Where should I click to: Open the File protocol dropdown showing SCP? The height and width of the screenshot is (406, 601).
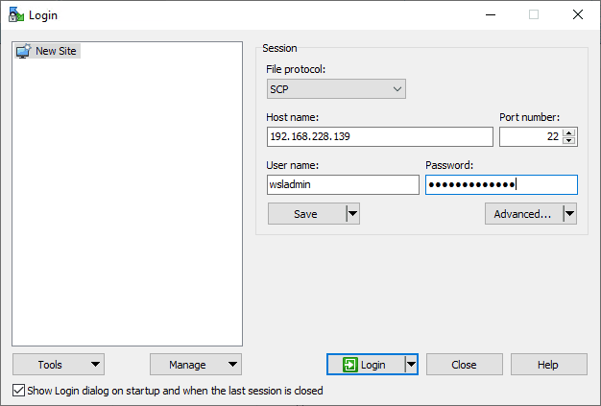click(336, 89)
